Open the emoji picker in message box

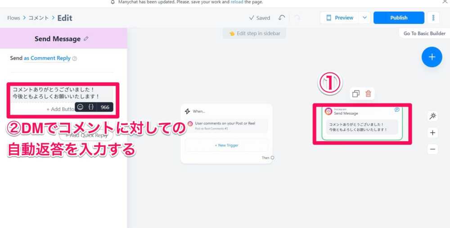[x=80, y=107]
